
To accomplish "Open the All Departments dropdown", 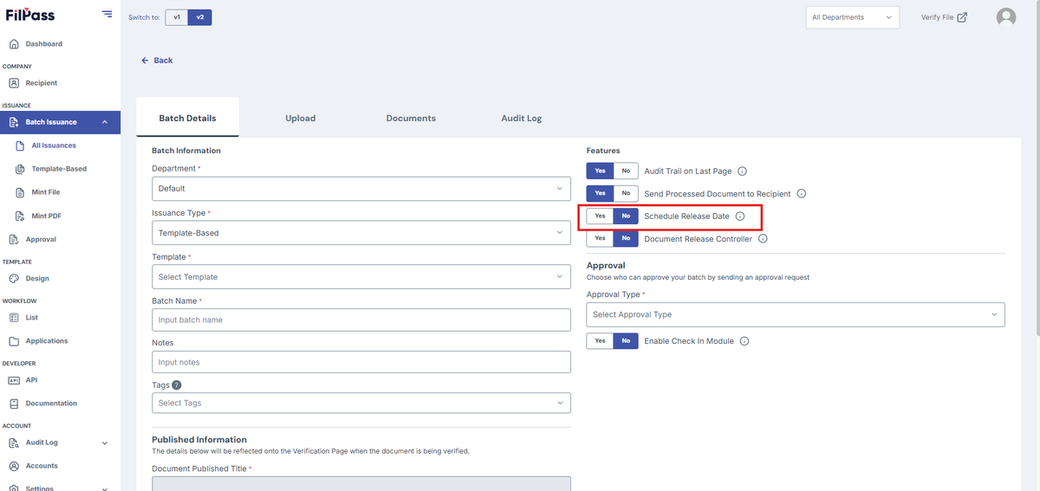I will [852, 17].
